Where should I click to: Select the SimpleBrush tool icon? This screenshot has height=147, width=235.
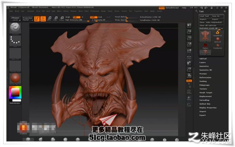pos(217,33)
